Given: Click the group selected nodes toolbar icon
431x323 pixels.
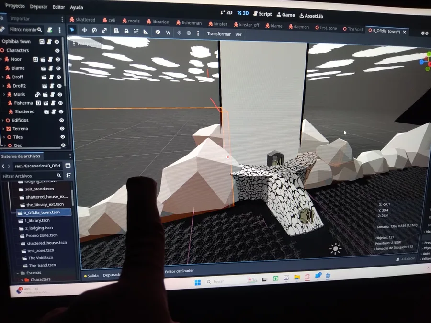Looking at the screenshot, I should [x=136, y=31].
